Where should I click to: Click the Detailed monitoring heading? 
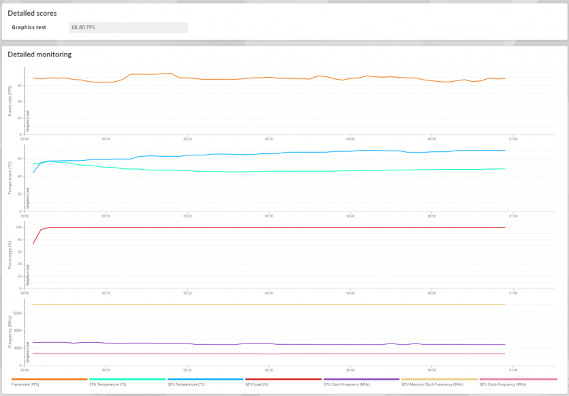coord(40,54)
